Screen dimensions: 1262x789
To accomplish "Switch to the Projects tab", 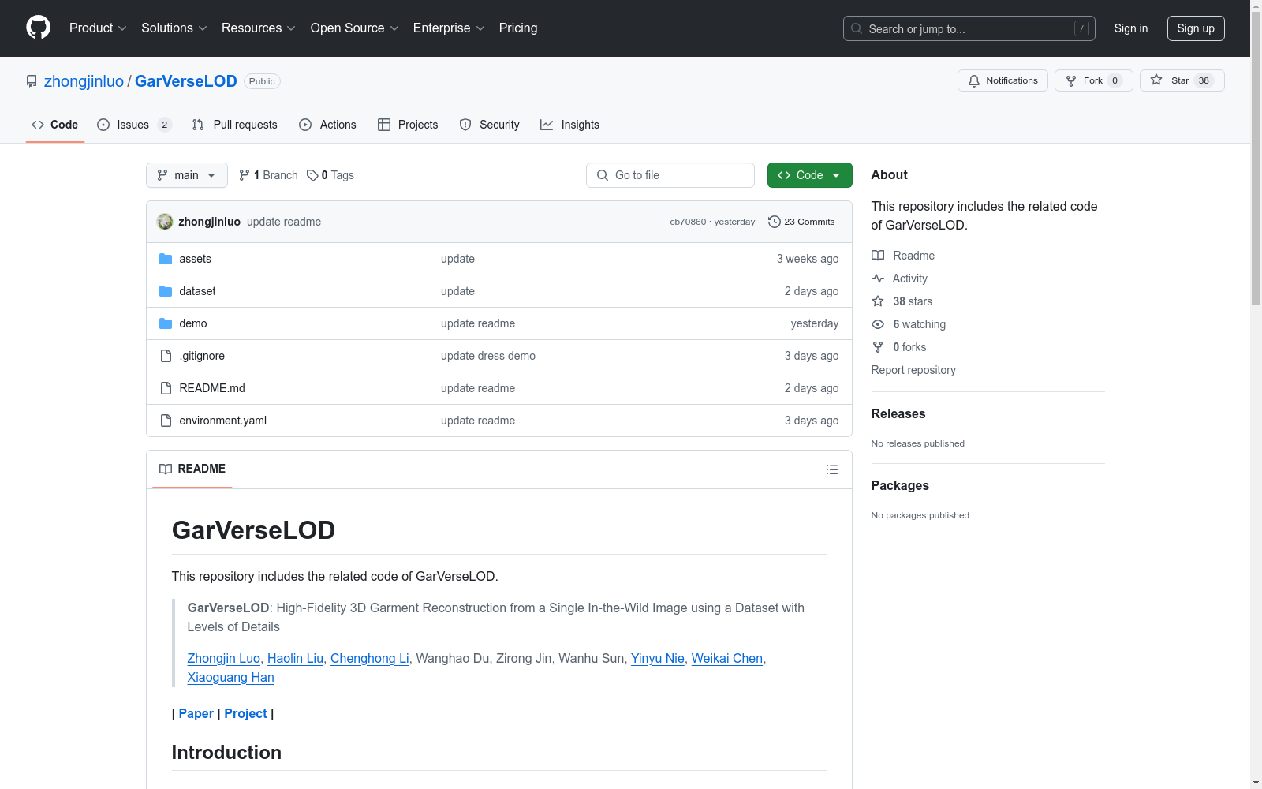I will pos(408,125).
